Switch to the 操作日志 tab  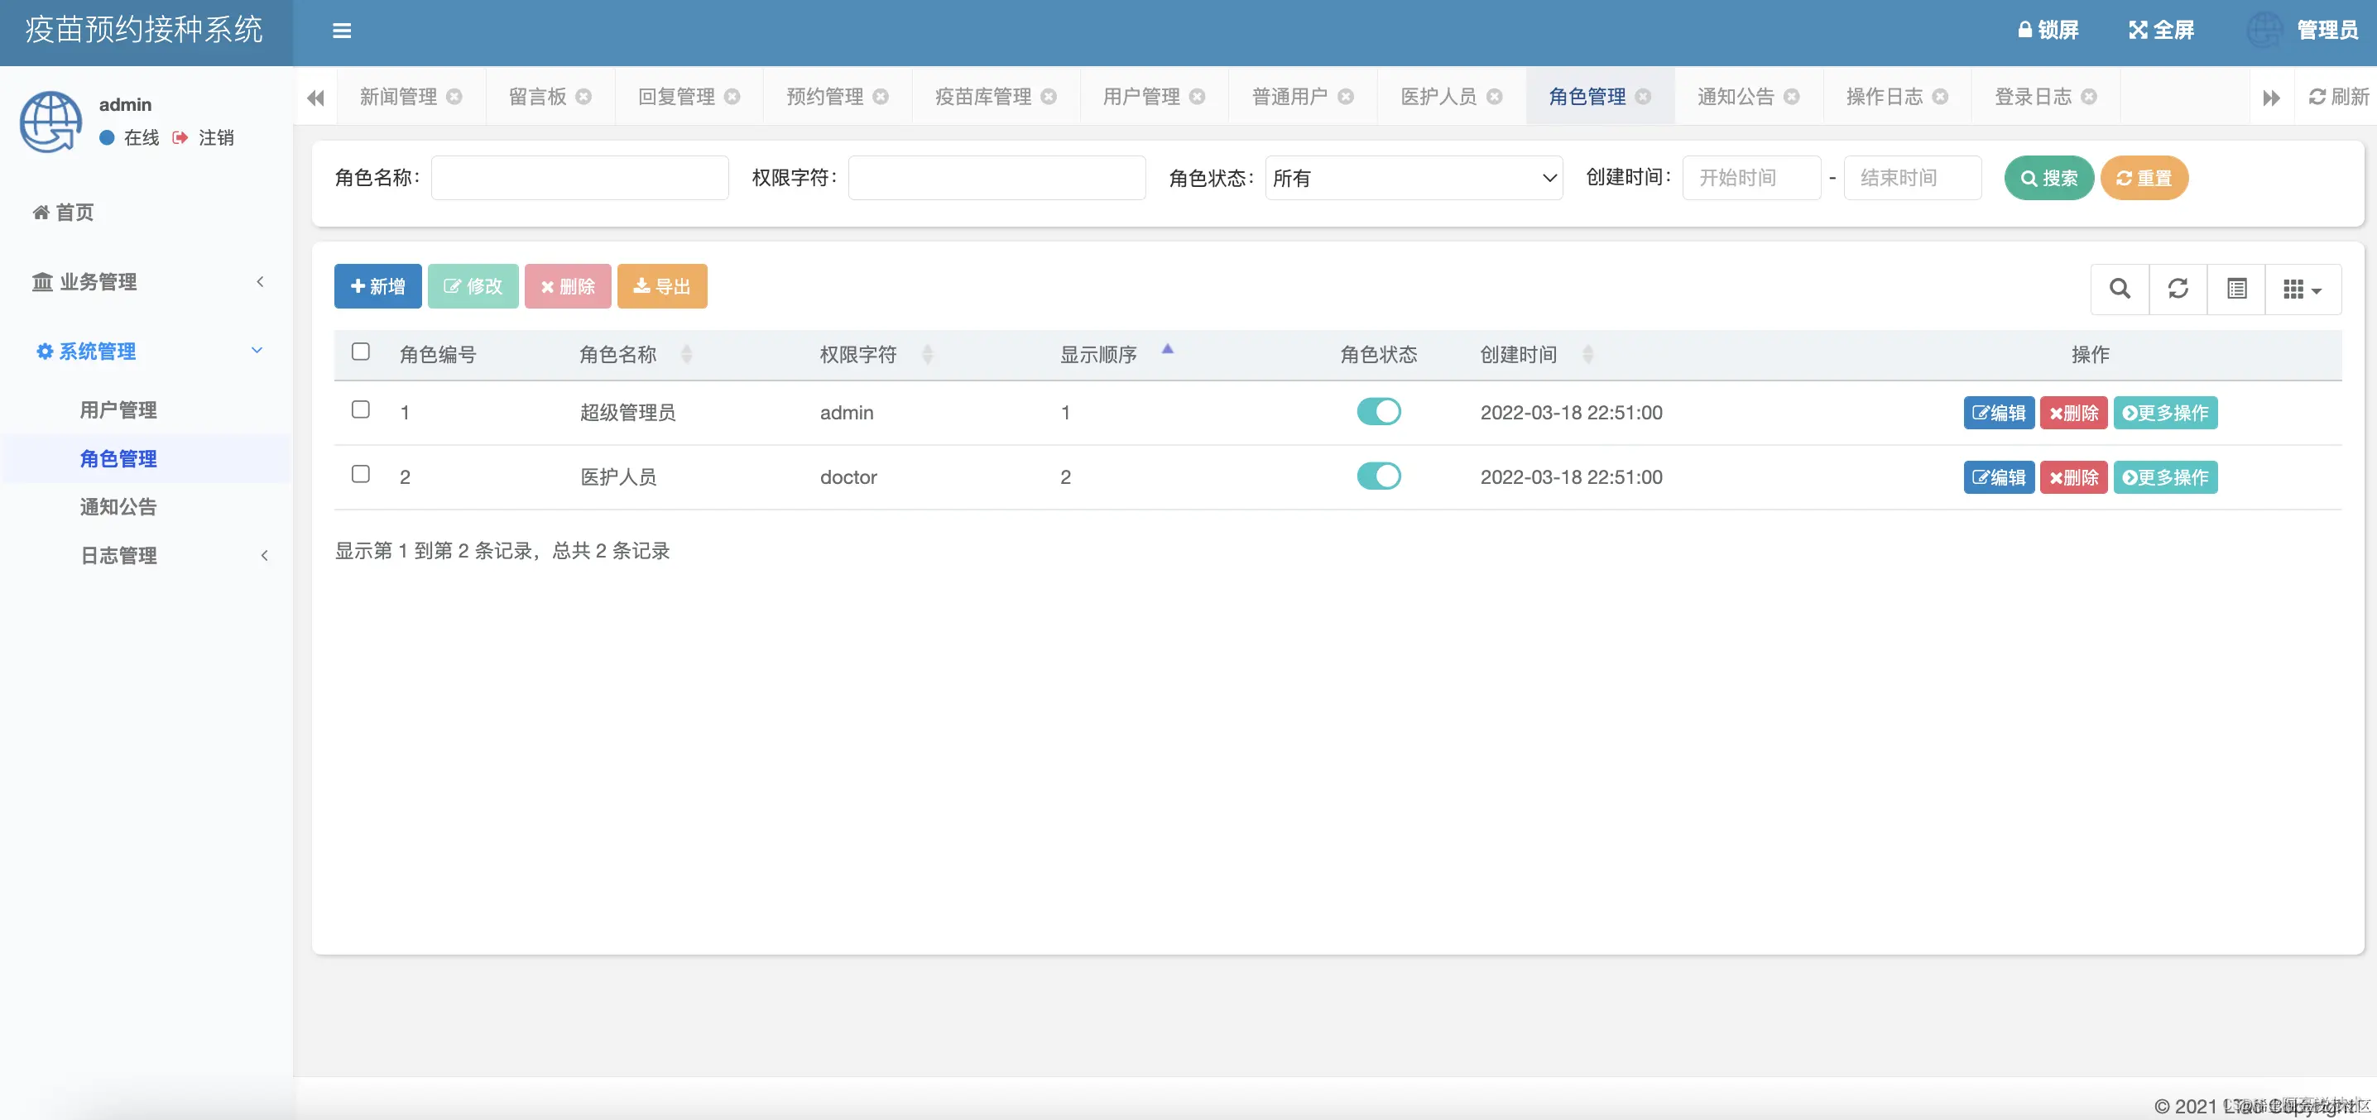pos(1884,97)
